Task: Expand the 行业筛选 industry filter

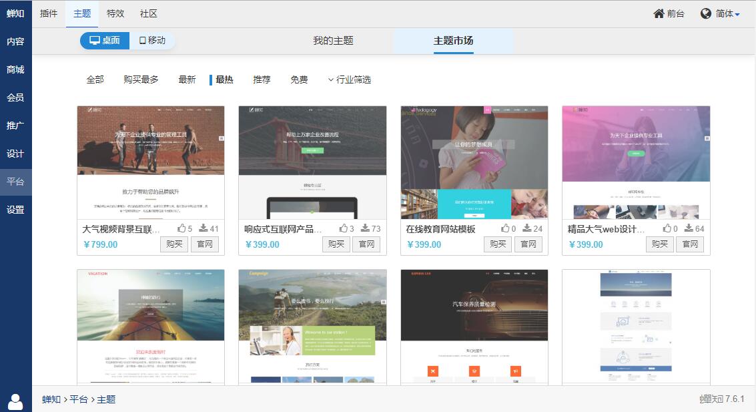Action: tap(349, 79)
